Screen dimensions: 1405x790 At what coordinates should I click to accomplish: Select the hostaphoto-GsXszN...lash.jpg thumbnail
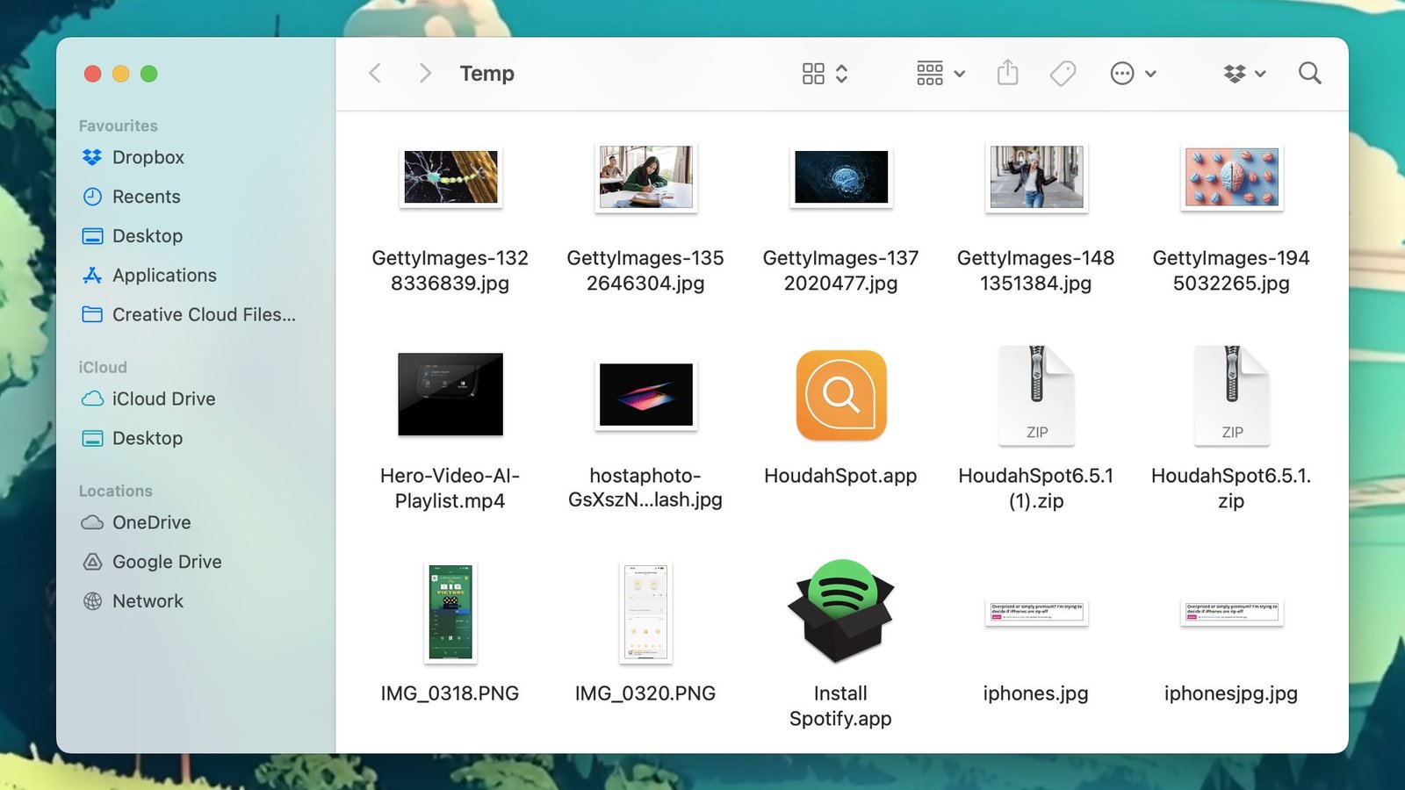pos(646,394)
